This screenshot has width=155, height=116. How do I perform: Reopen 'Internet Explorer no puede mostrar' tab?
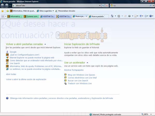click(x=32, y=57)
